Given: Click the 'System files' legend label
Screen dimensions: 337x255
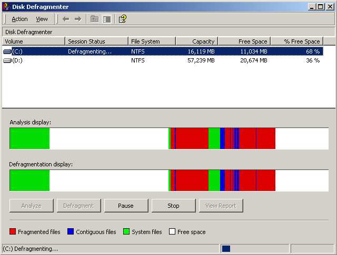Looking at the screenshot, I should [x=147, y=232].
